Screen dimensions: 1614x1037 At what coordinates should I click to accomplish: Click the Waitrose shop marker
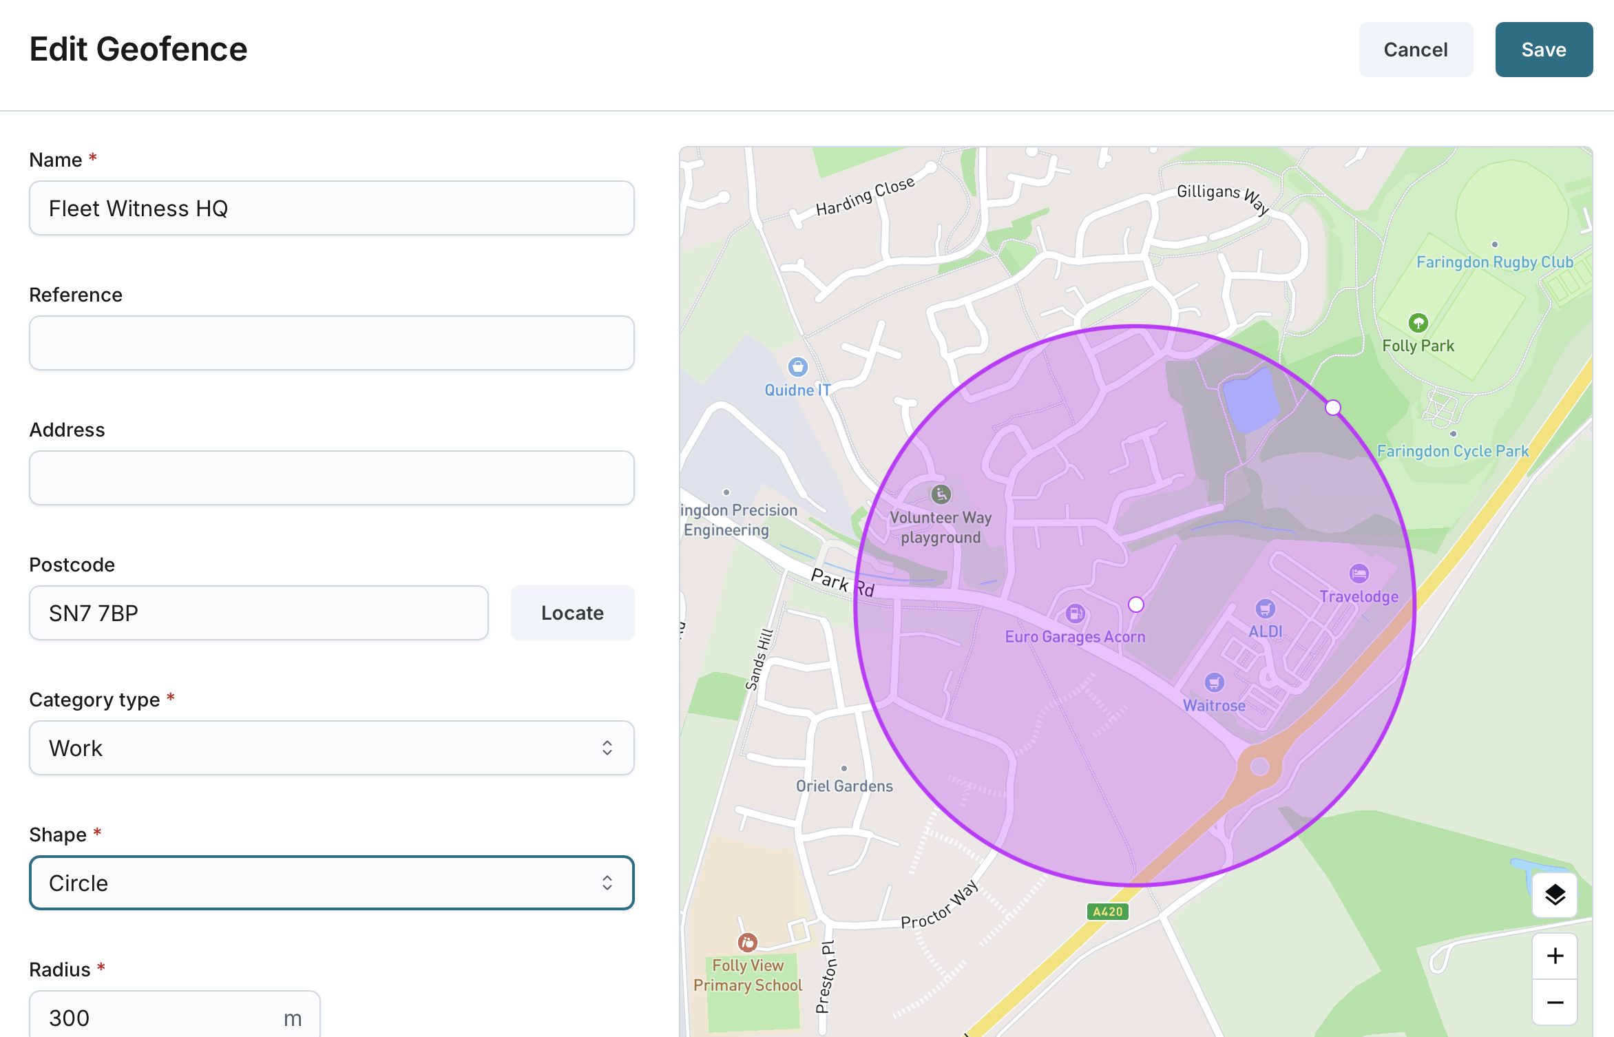click(1214, 682)
